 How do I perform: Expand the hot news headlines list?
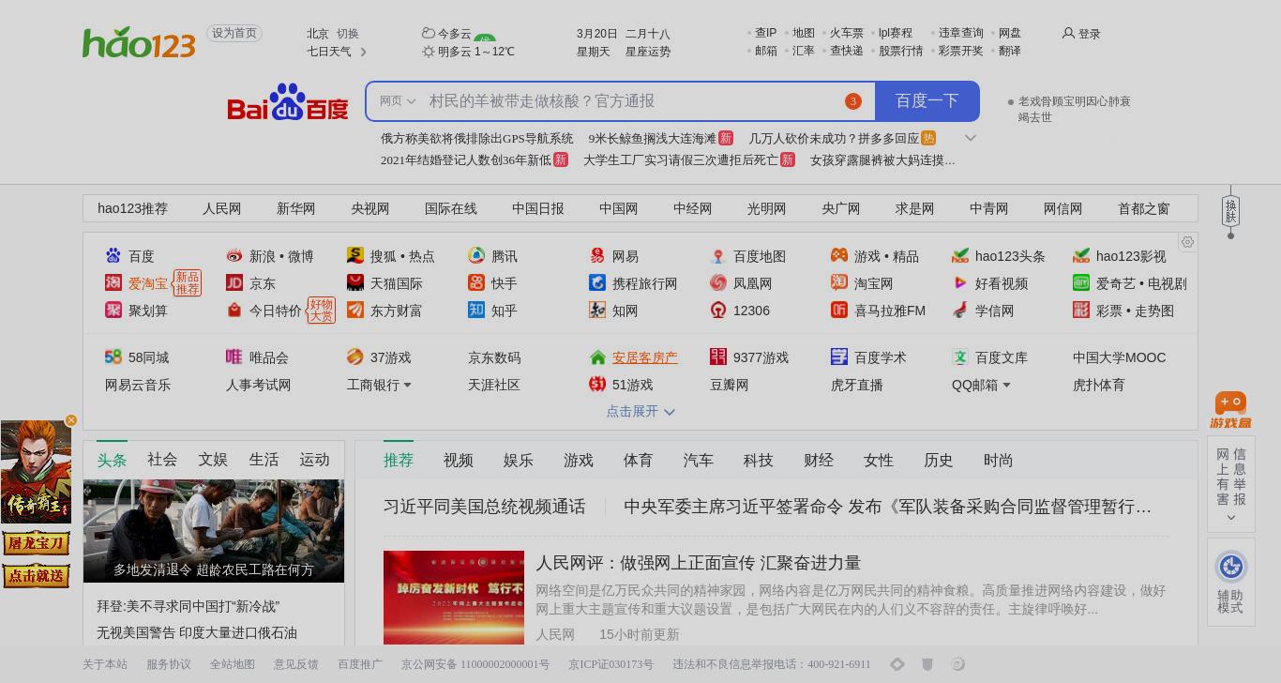pyautogui.click(x=971, y=138)
